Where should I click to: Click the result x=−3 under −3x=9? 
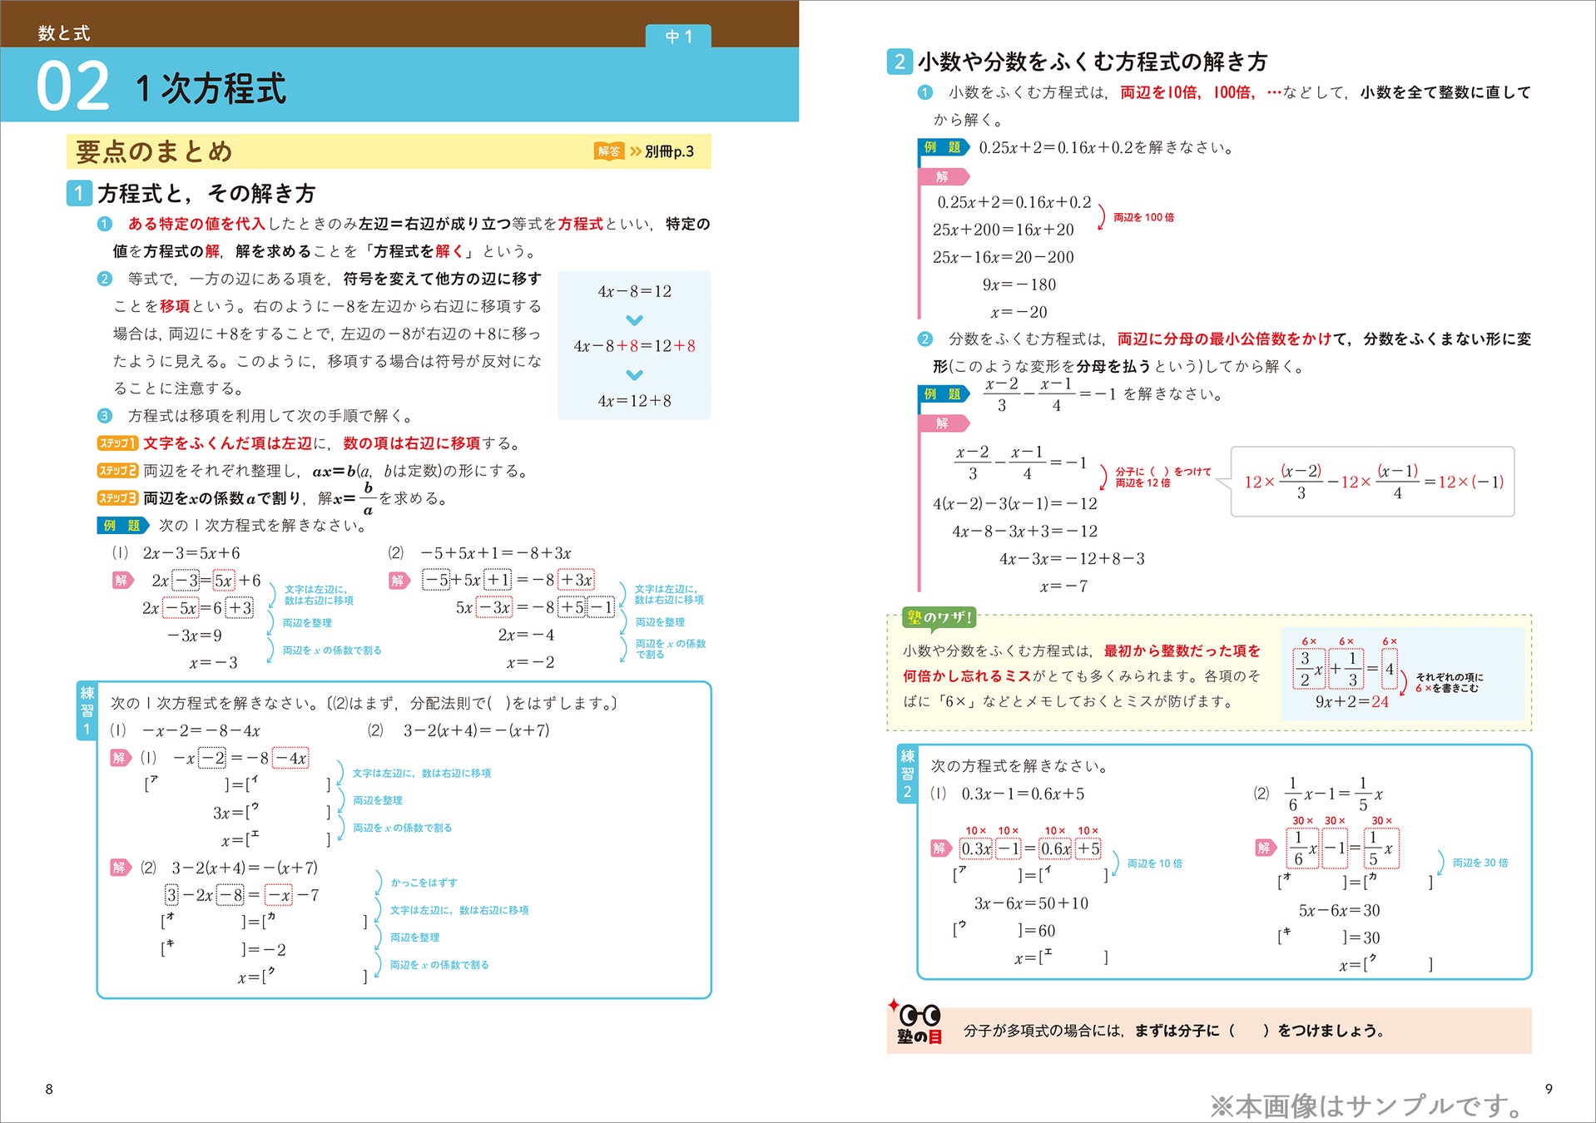pos(213,663)
